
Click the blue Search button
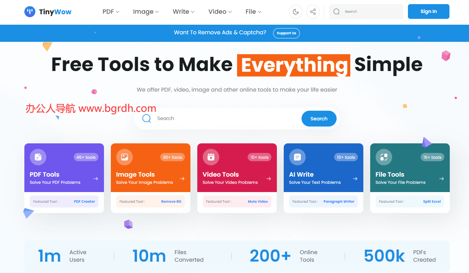tap(319, 119)
